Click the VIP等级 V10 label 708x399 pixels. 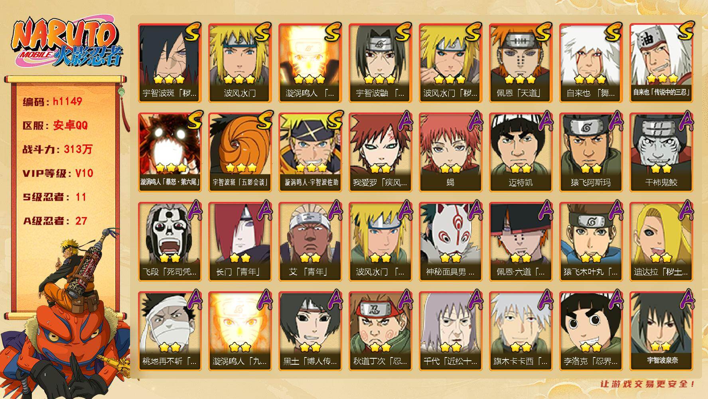click(57, 173)
